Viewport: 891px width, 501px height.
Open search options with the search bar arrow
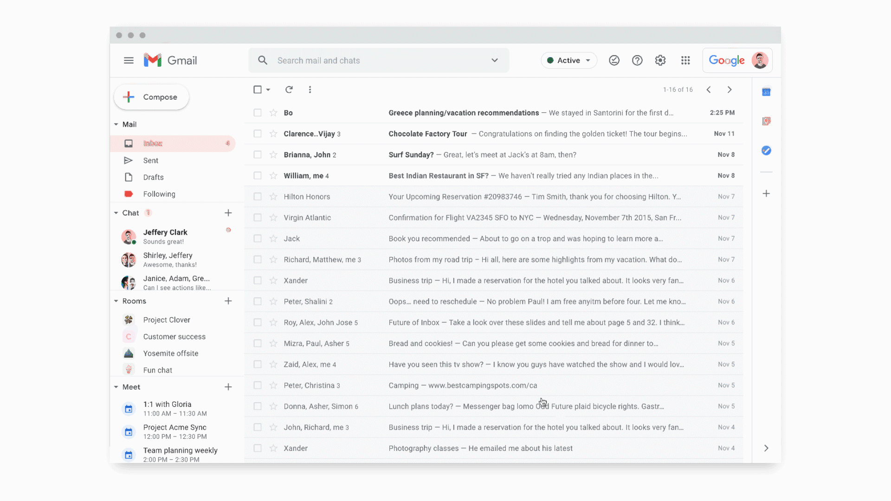click(494, 60)
